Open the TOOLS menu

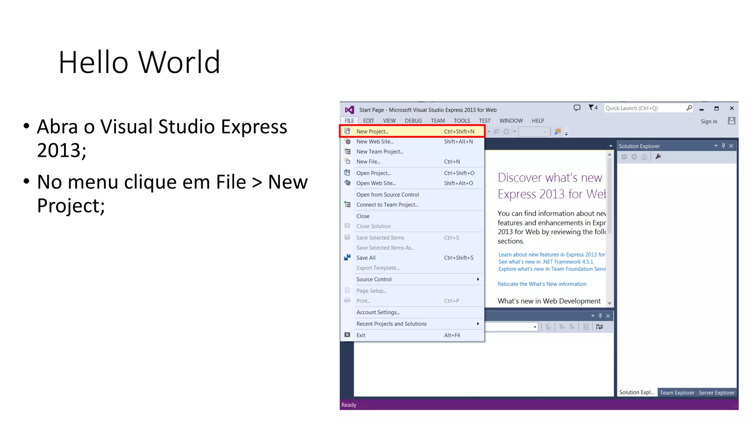(x=462, y=120)
